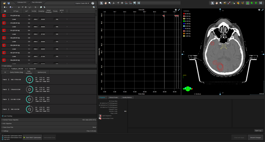Viewport: 265px width, 142px height.
Task: Switch to the Estimate DVH tab
Action: tap(22, 2)
